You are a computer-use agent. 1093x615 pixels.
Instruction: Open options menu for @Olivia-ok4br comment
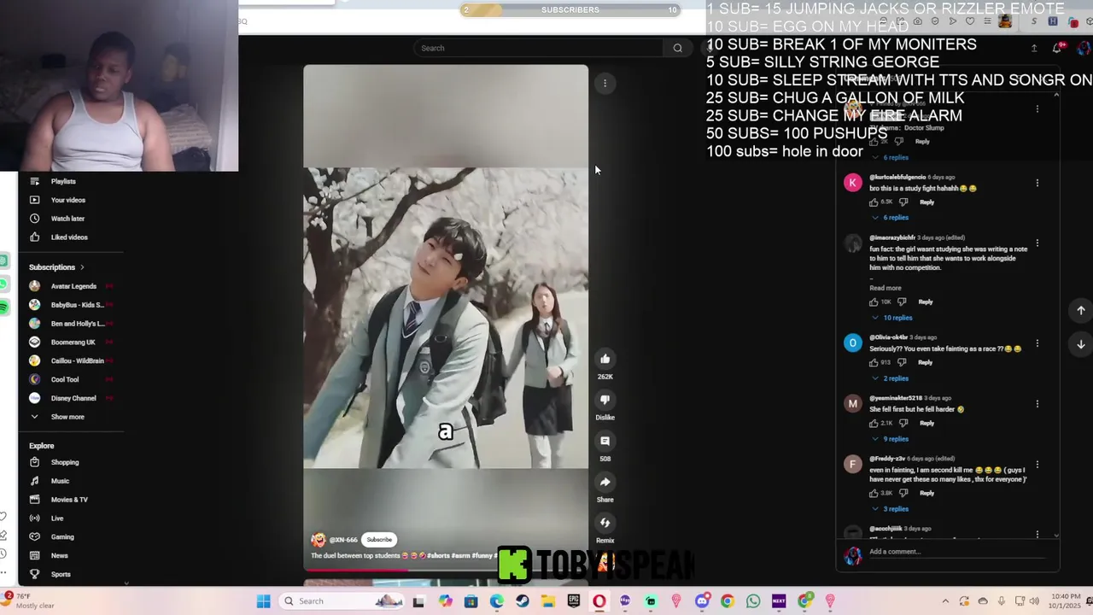click(x=1037, y=343)
